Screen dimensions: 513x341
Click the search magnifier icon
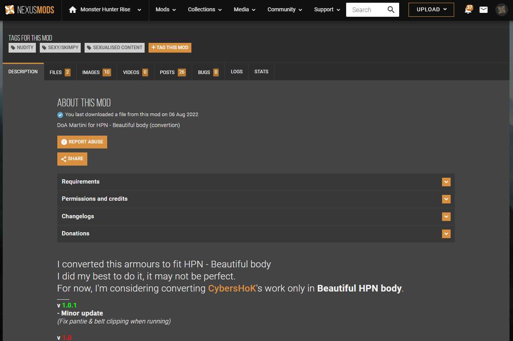pyautogui.click(x=391, y=10)
